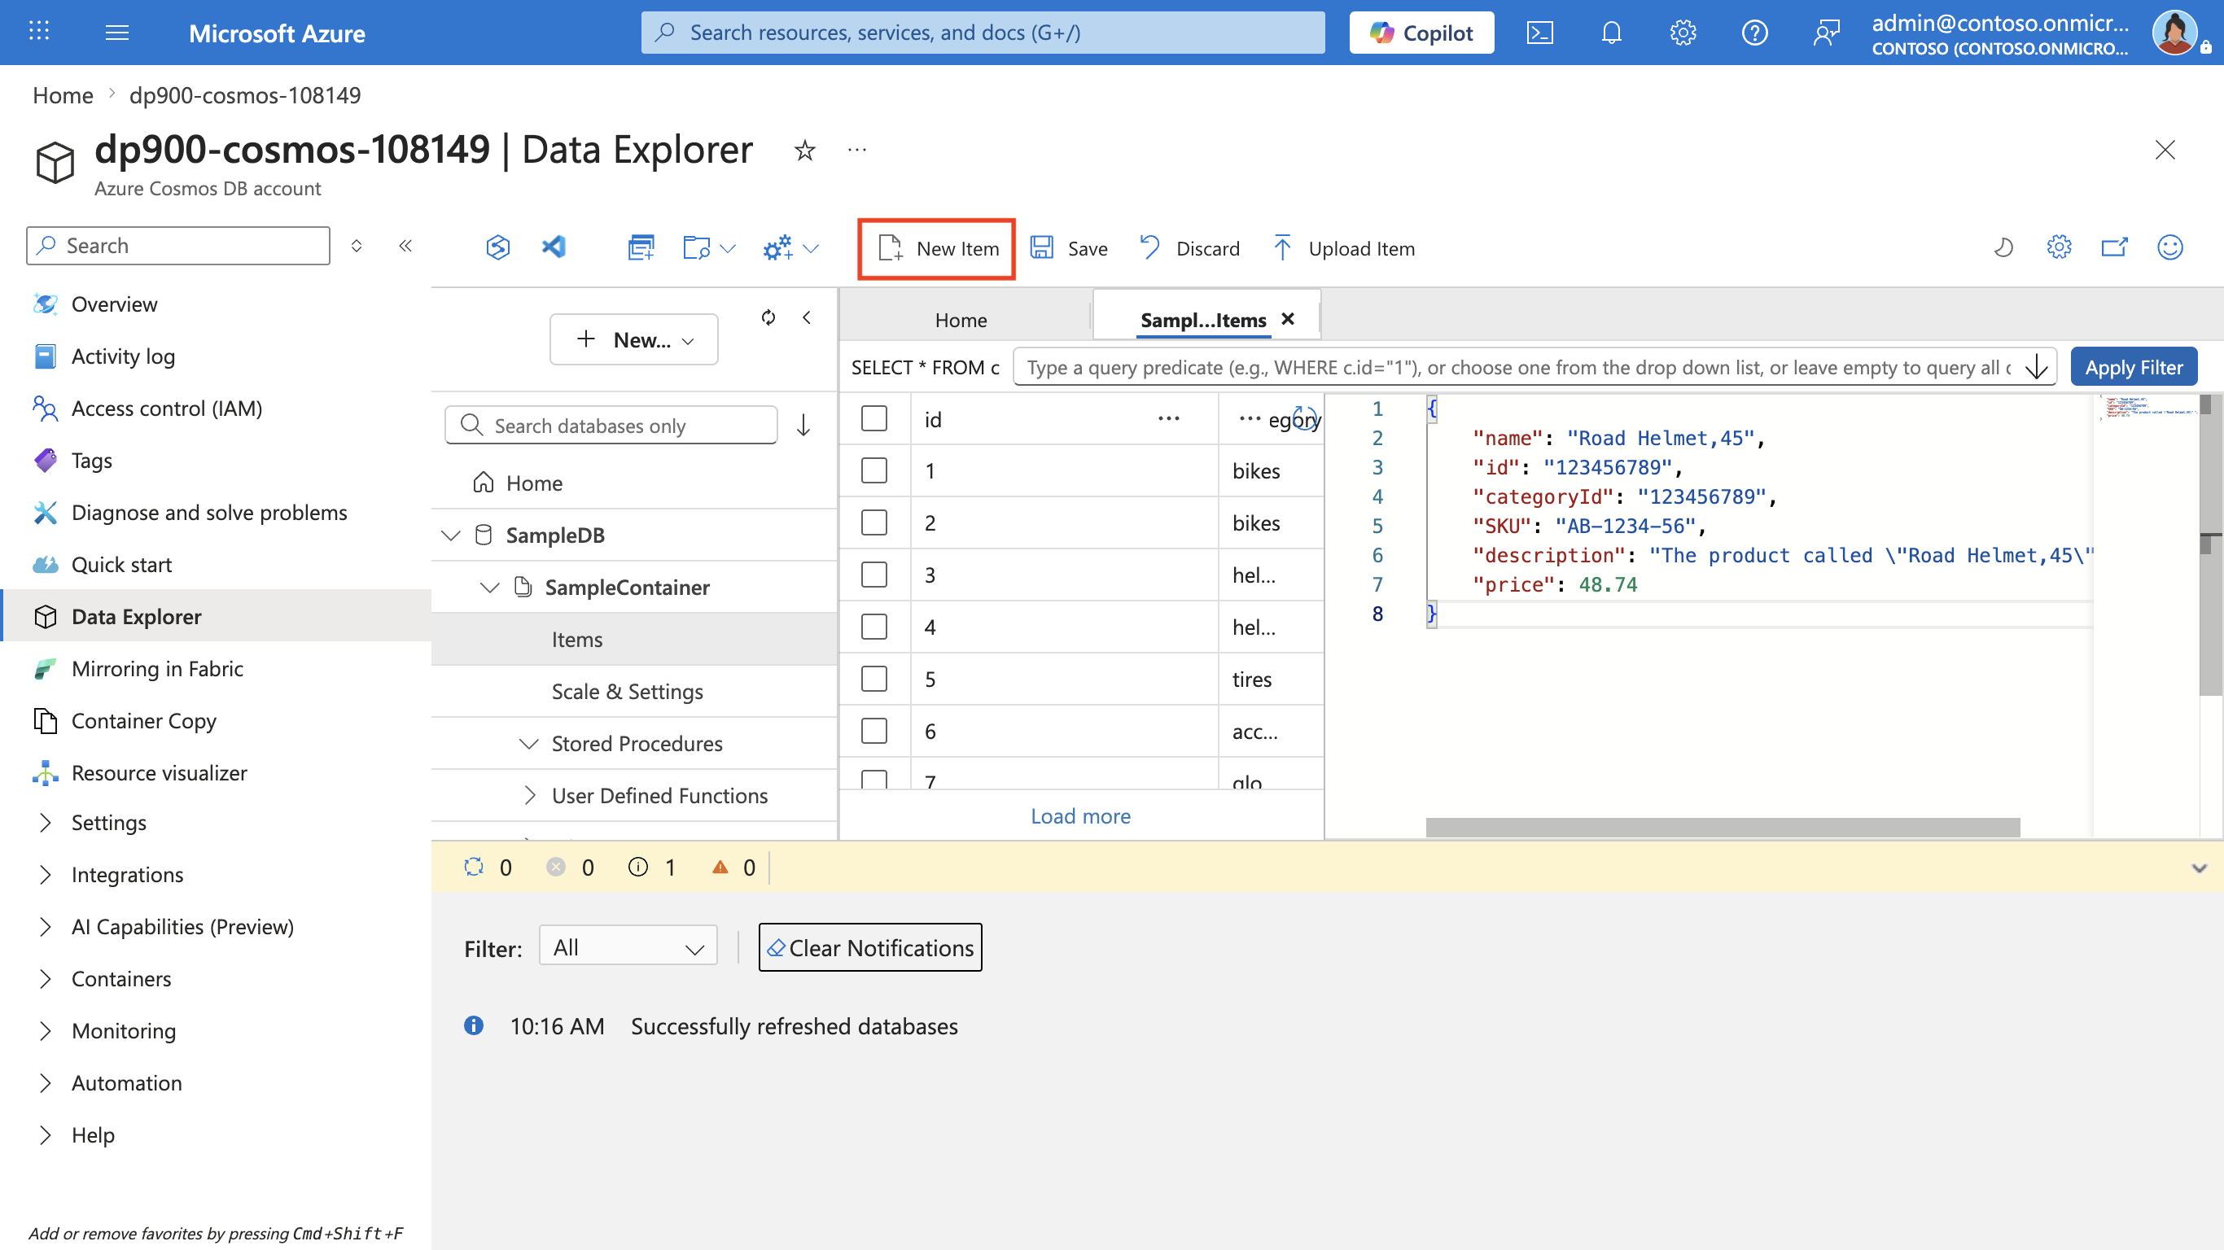Check the row with id 2
Viewport: 2224px width, 1250px height.
873,522
